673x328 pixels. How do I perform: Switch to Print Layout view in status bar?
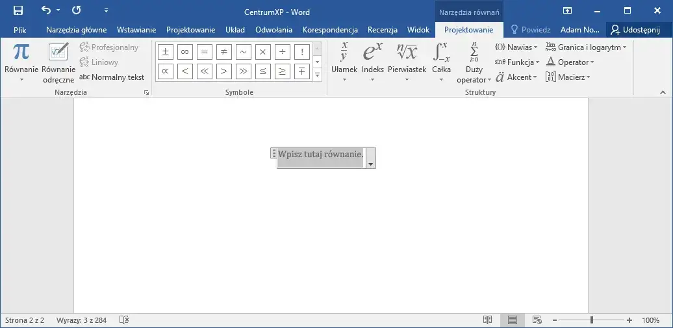[513, 320]
